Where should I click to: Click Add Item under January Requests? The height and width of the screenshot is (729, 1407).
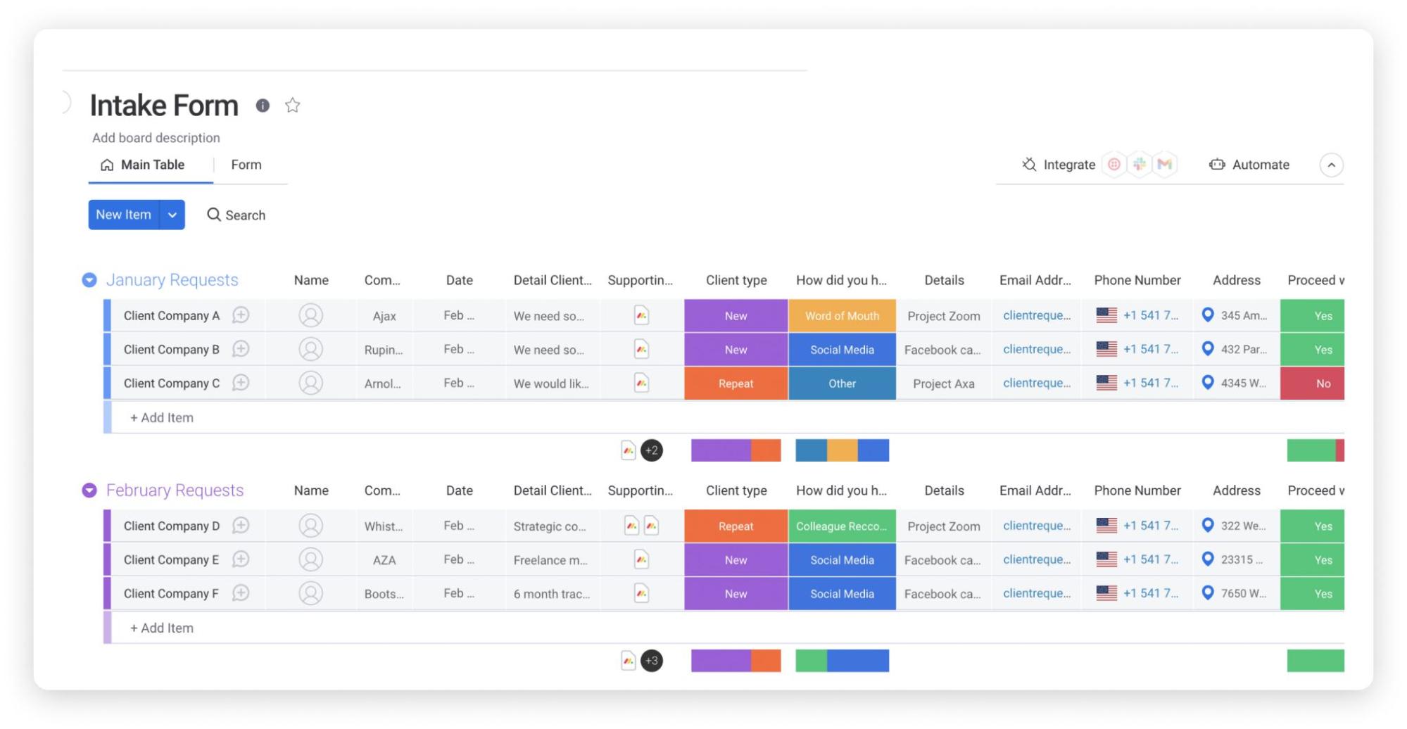pyautogui.click(x=161, y=417)
